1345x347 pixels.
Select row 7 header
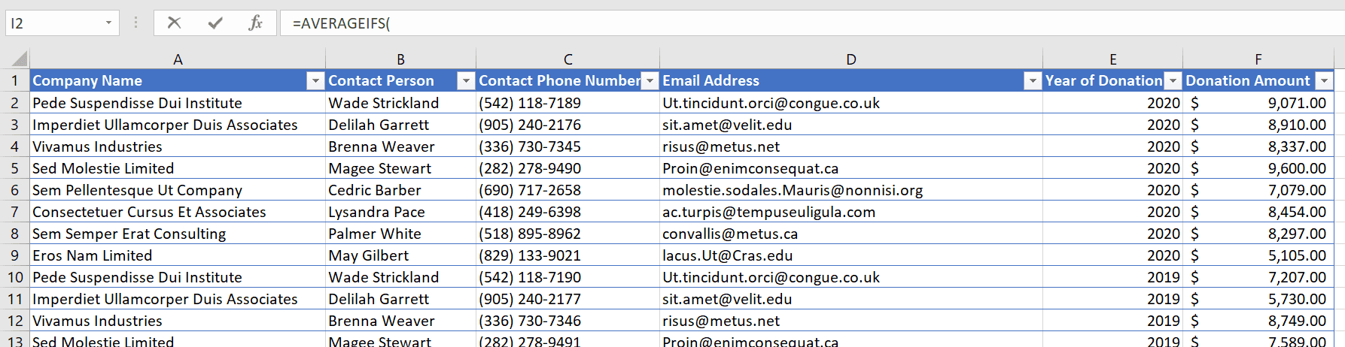point(14,212)
